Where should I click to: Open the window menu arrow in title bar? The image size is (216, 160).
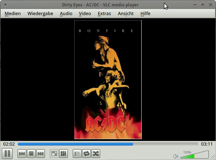pos(5,5)
